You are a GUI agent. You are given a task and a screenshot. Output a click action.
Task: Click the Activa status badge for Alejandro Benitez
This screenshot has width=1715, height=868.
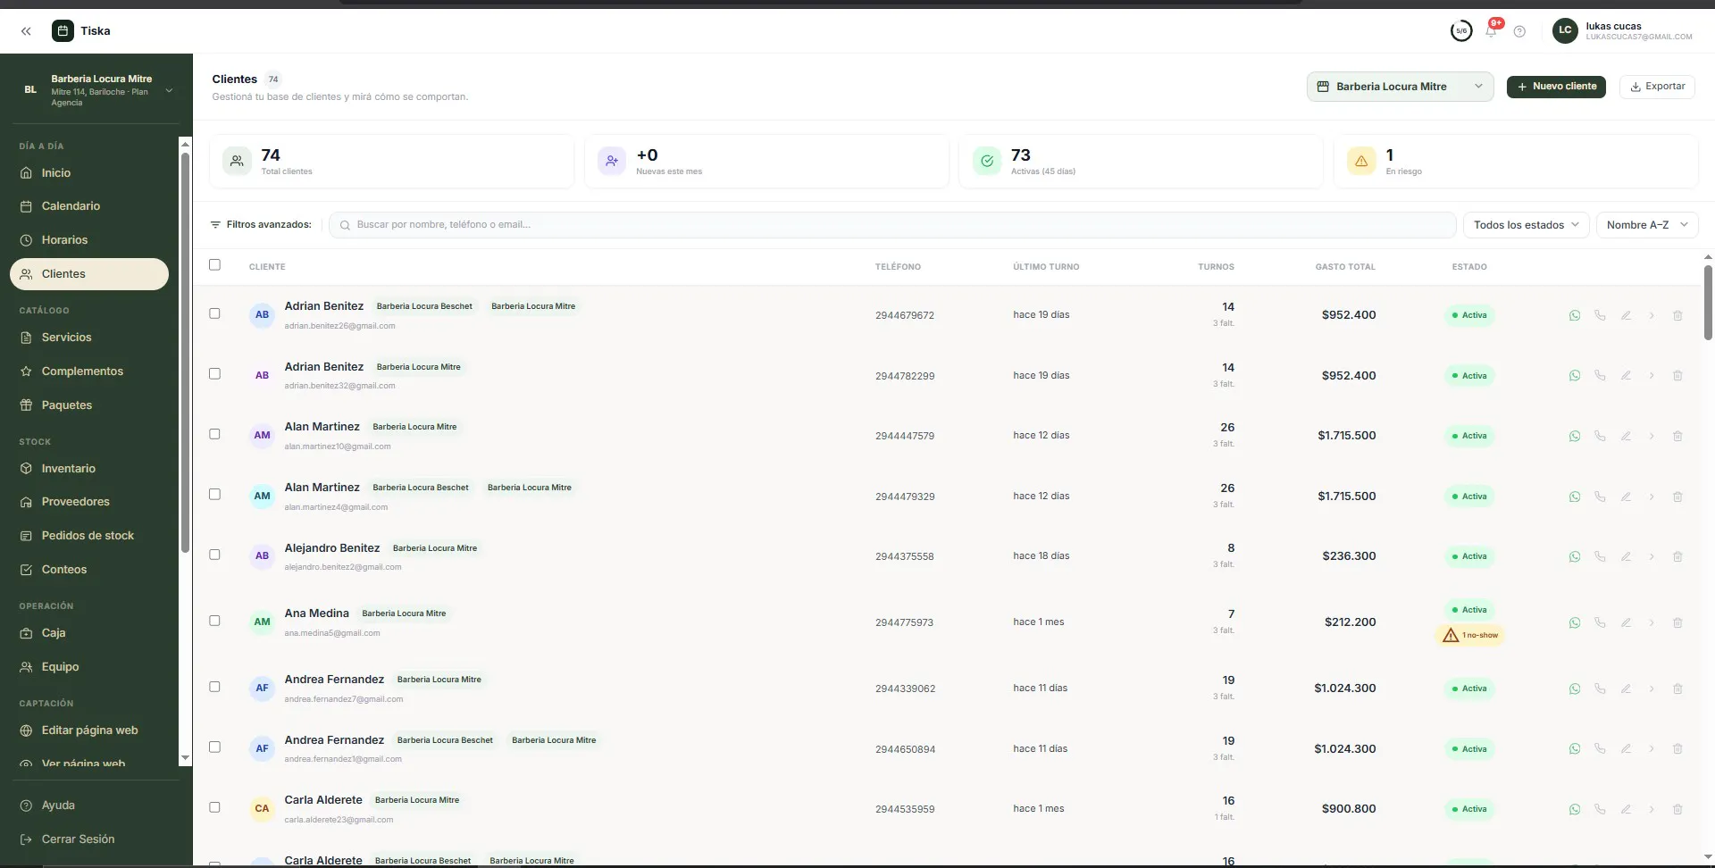tap(1469, 556)
